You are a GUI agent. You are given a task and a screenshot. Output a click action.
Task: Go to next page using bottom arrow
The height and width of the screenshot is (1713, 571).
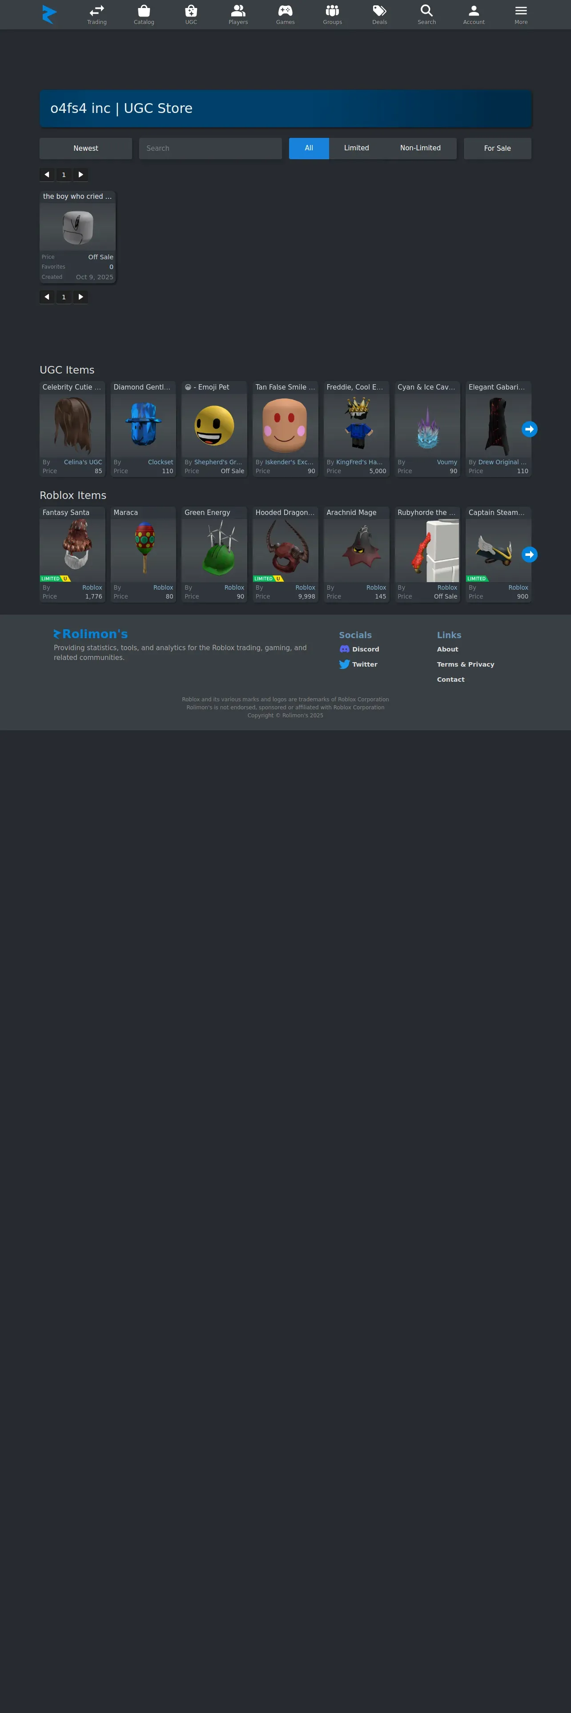click(80, 297)
